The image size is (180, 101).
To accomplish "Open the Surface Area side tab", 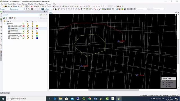I will coord(1,38).
